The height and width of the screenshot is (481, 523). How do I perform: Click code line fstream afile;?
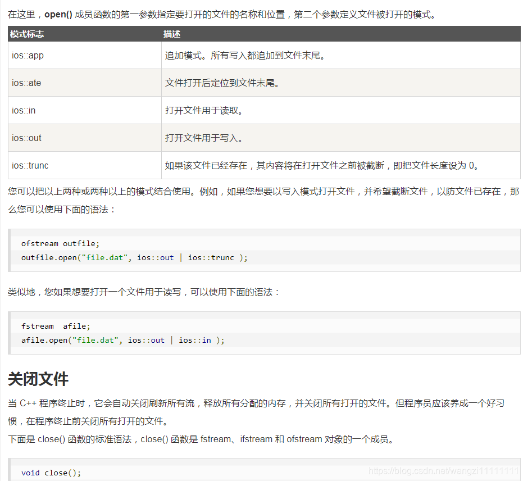click(56, 326)
